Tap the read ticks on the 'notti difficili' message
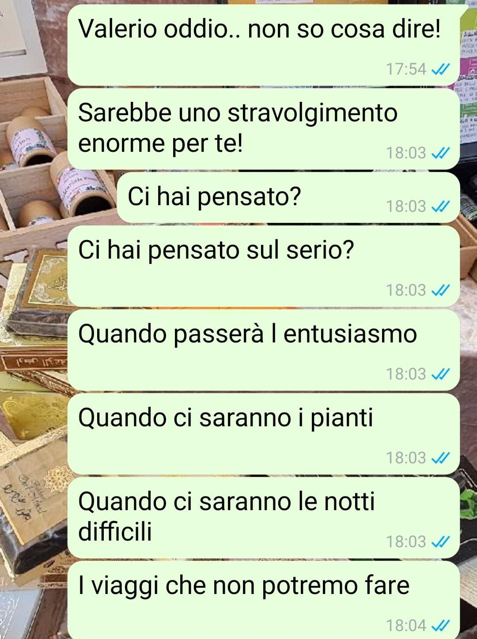The image size is (477, 639). point(440,541)
